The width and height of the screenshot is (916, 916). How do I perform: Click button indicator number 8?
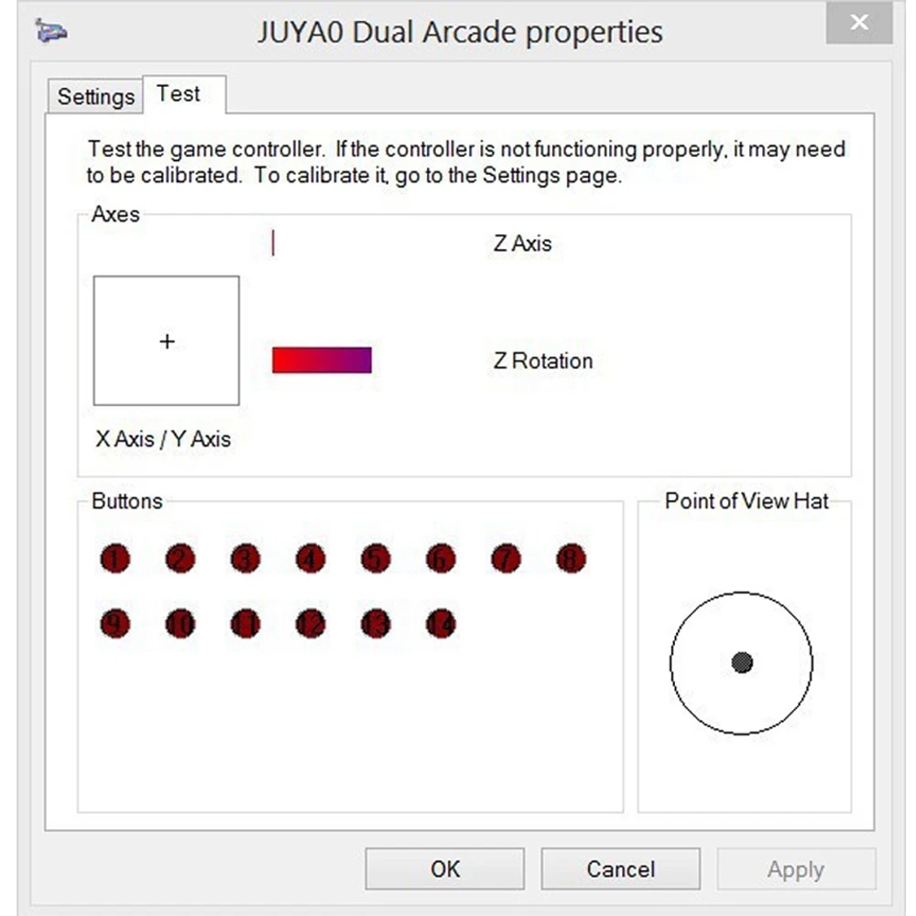tap(571, 559)
